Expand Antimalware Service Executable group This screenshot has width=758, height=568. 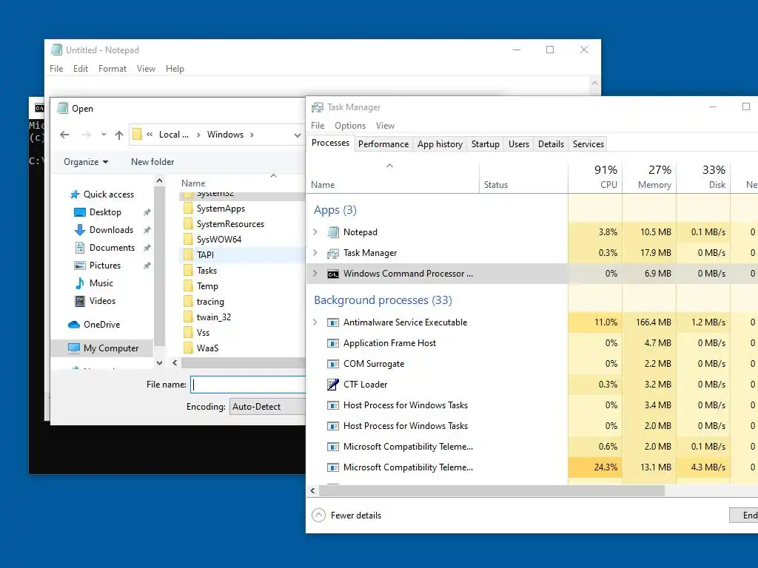click(315, 322)
